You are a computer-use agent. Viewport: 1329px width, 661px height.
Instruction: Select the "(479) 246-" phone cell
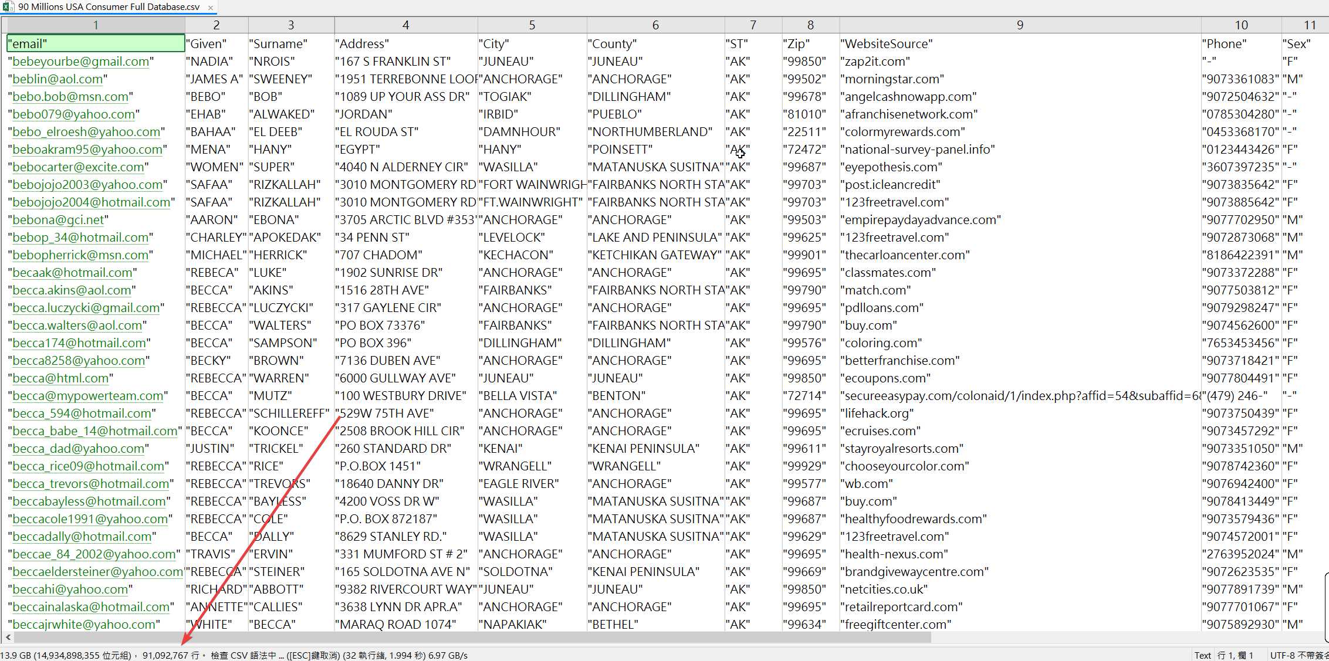coord(1241,396)
